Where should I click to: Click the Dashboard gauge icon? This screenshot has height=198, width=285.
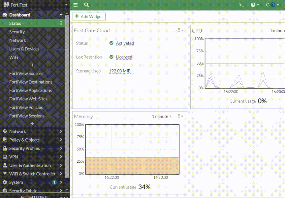pos(5,15)
